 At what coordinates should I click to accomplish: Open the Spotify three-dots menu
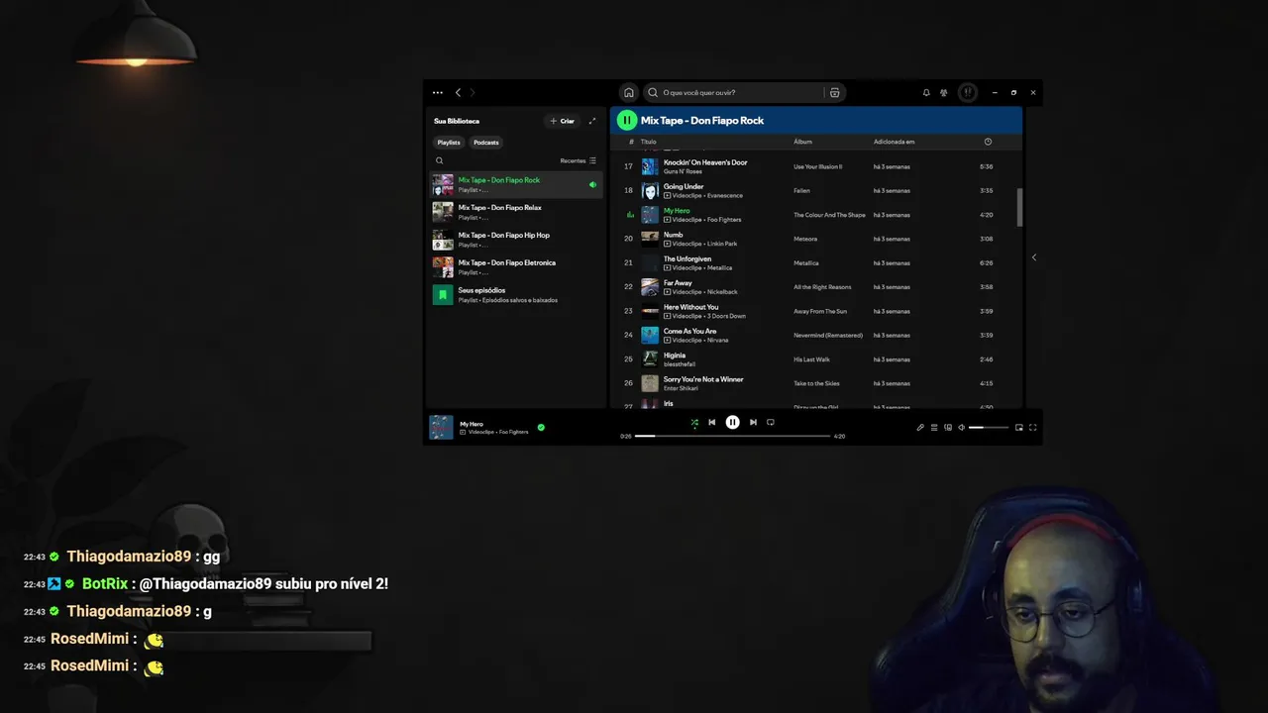click(438, 92)
